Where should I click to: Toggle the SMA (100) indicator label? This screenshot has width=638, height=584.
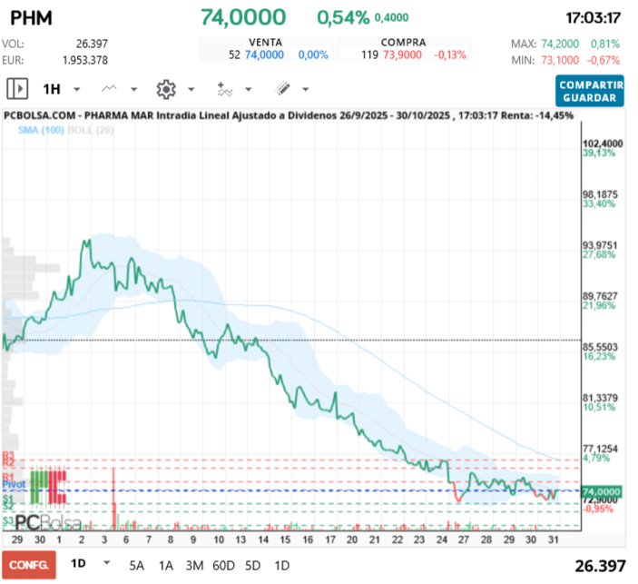tap(40, 131)
